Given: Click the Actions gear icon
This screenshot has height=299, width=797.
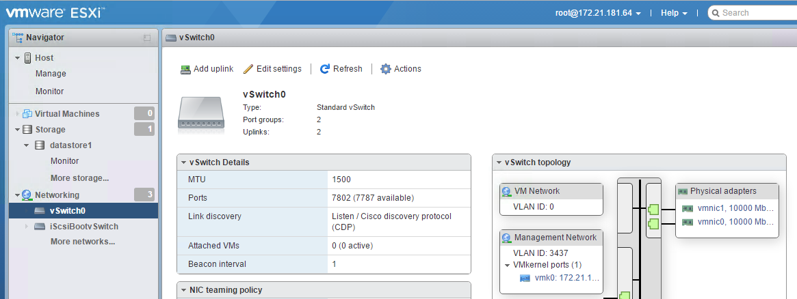Looking at the screenshot, I should click(x=386, y=69).
